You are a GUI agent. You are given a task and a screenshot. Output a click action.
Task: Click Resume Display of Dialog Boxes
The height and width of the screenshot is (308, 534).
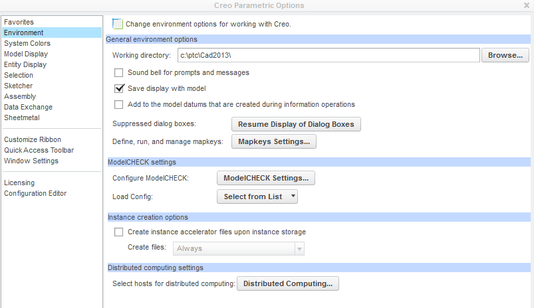click(296, 124)
